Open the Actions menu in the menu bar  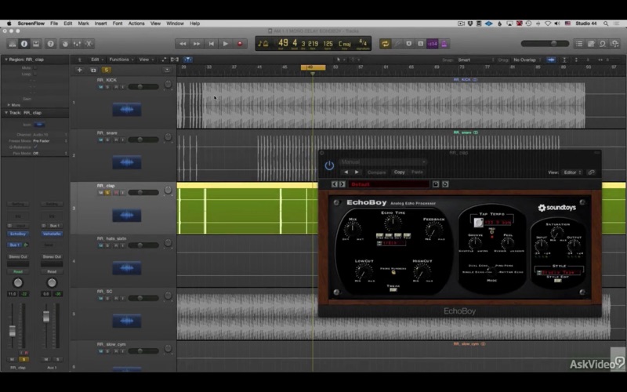coord(136,24)
